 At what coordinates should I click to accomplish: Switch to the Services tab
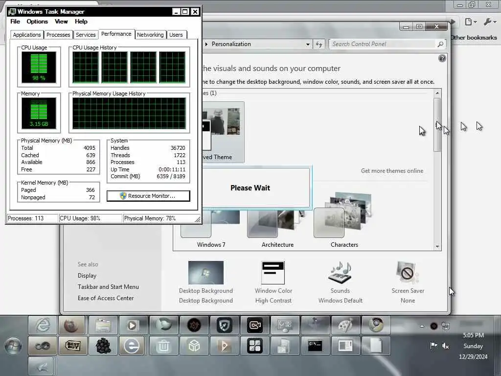click(86, 35)
